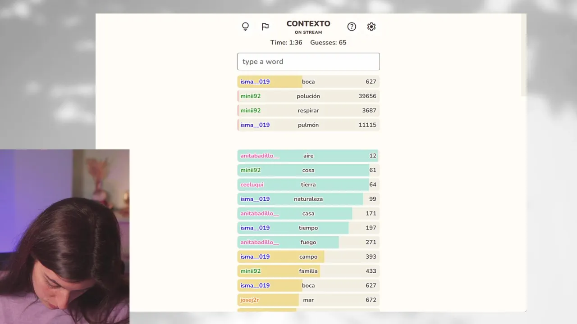Screen dimensions: 577x324
Task: Select the 'respirar' guess row
Action: (308, 111)
